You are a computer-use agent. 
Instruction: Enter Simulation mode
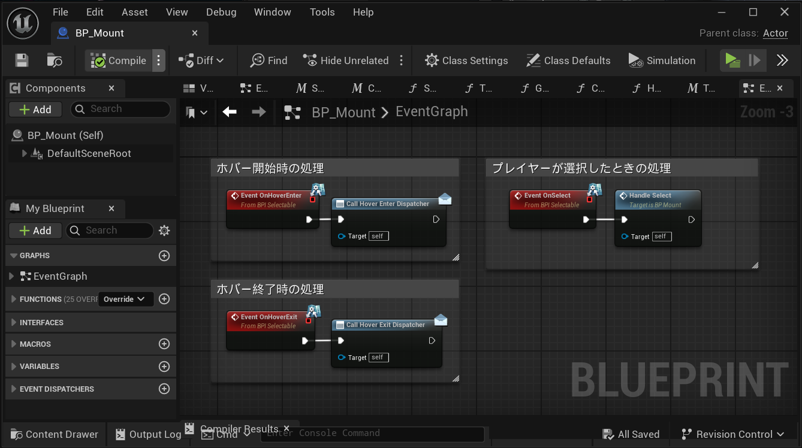coord(662,60)
